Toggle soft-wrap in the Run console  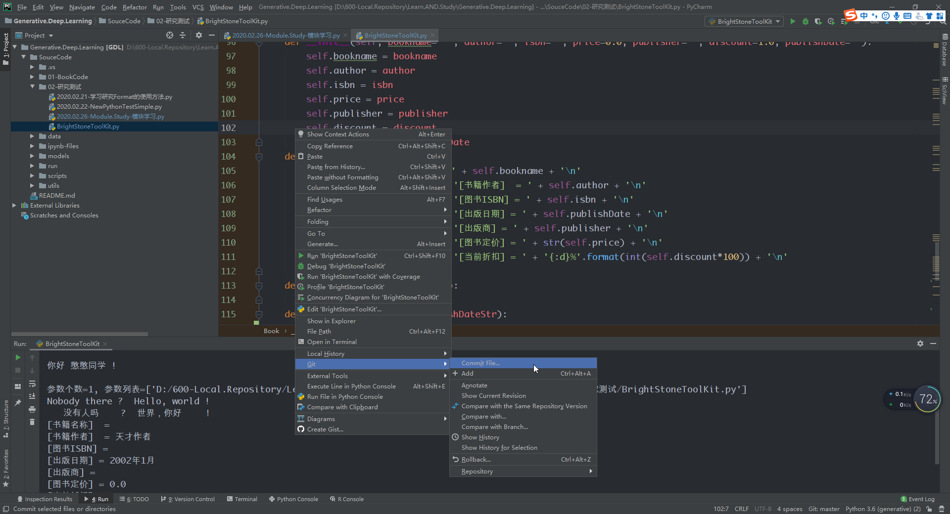(32, 384)
